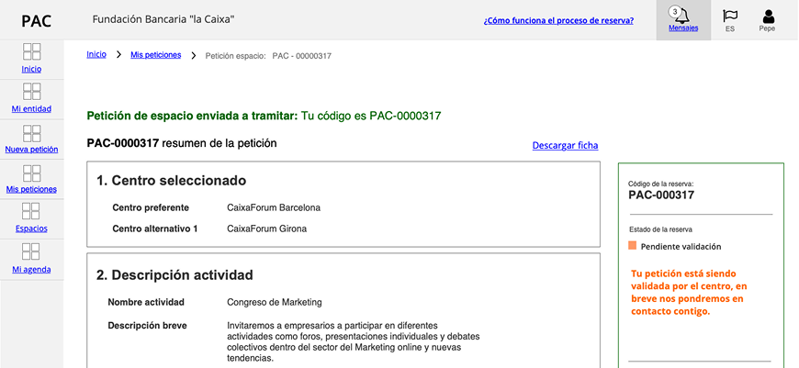Click the Espacios sidebar icon
This screenshot has height=368, width=799.
tap(31, 213)
